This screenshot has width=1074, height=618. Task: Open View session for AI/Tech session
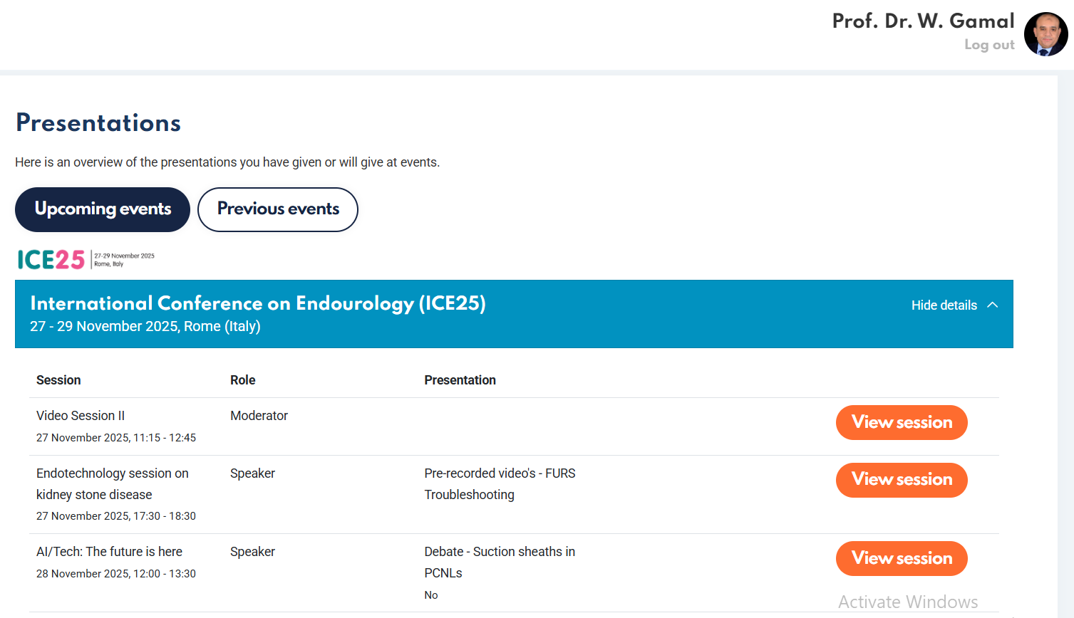tap(902, 558)
